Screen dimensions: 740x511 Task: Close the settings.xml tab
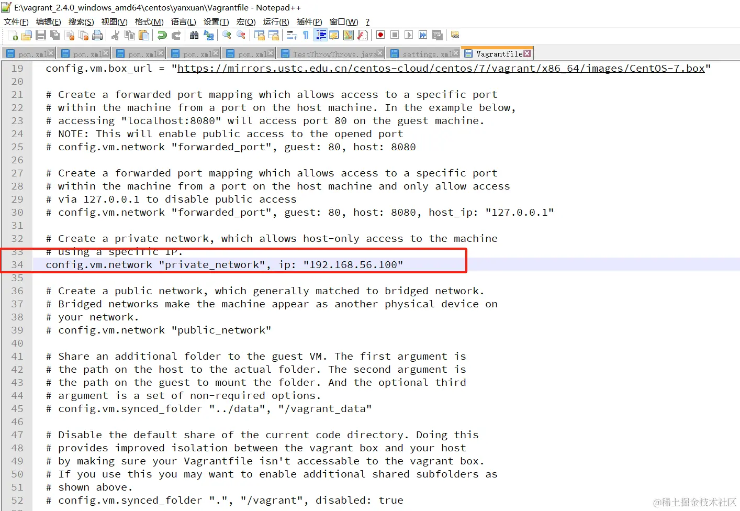[x=456, y=53]
